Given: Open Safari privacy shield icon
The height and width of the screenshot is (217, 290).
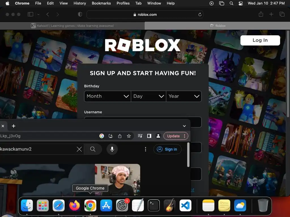Looking at the screenshot, I should point(80,14).
